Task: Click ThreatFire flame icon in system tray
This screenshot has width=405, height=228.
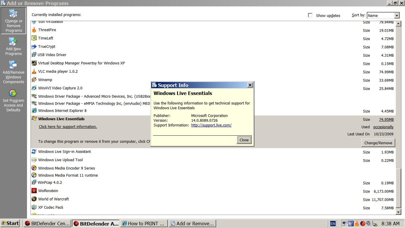Action: coord(357,224)
